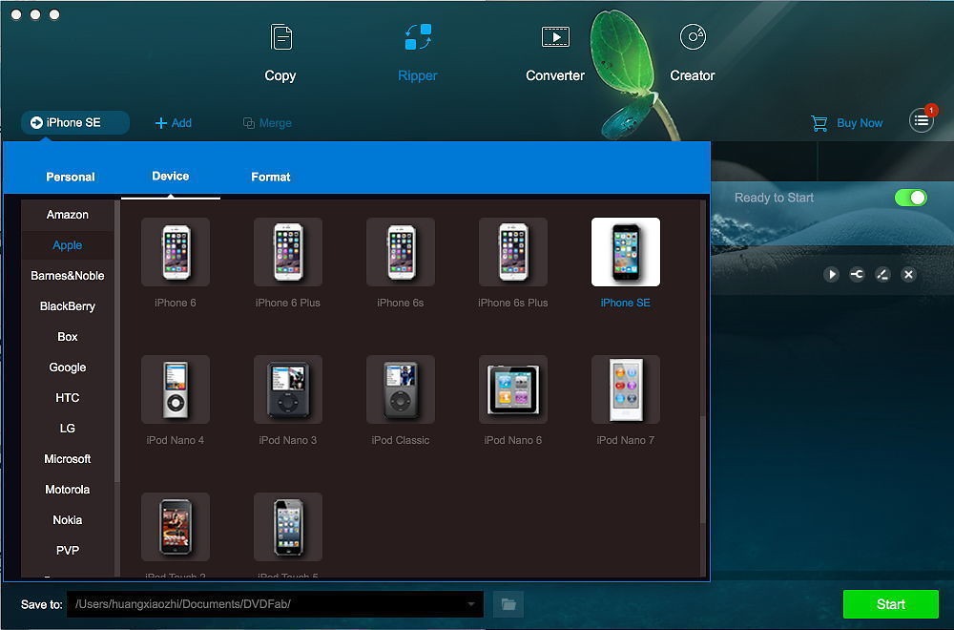Screen dimensions: 954x630
Task: Select Barnes&Noble in the brand list
Action: pyautogui.click(x=68, y=276)
